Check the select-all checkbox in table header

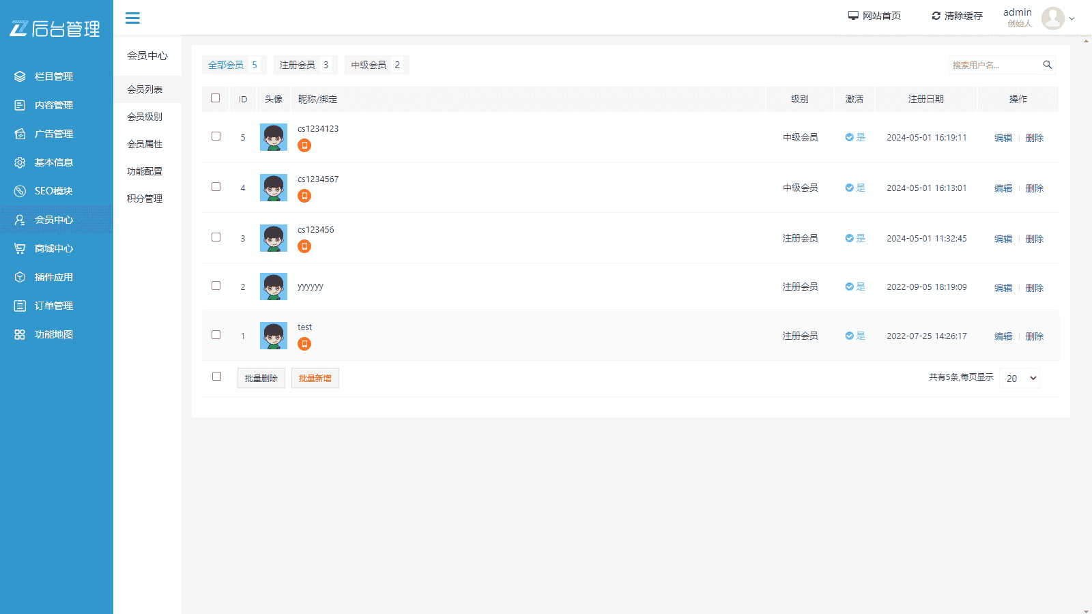pos(216,98)
